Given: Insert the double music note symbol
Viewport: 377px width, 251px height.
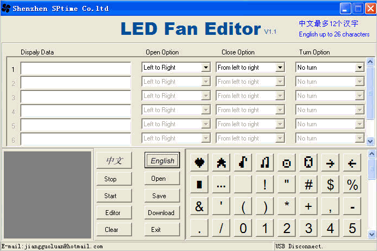Looking at the screenshot, I should (265, 163).
